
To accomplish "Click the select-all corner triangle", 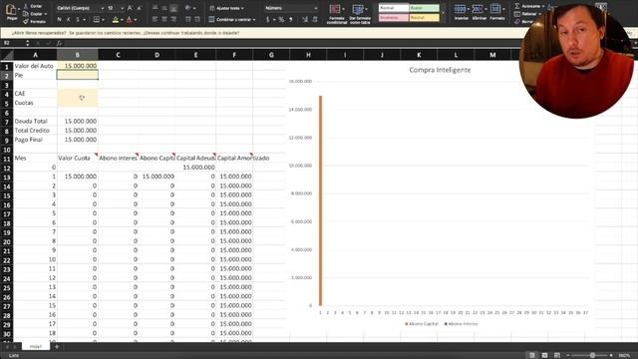I will (7, 55).
